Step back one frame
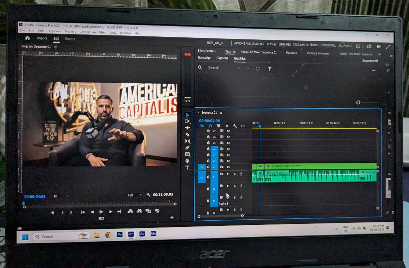 [x=92, y=212]
